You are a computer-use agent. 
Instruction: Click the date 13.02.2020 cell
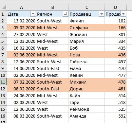point(21,21)
